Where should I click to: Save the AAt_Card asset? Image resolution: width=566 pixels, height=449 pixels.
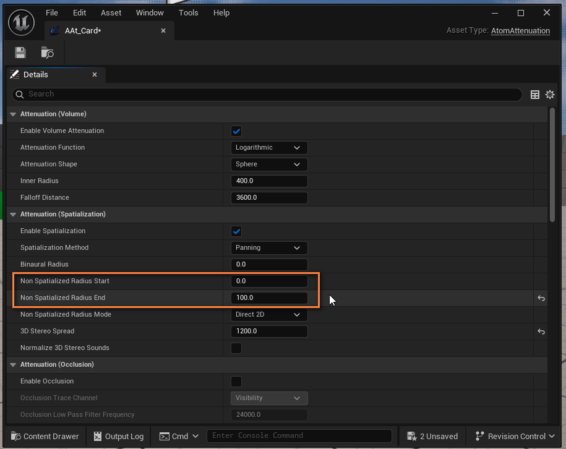click(20, 53)
